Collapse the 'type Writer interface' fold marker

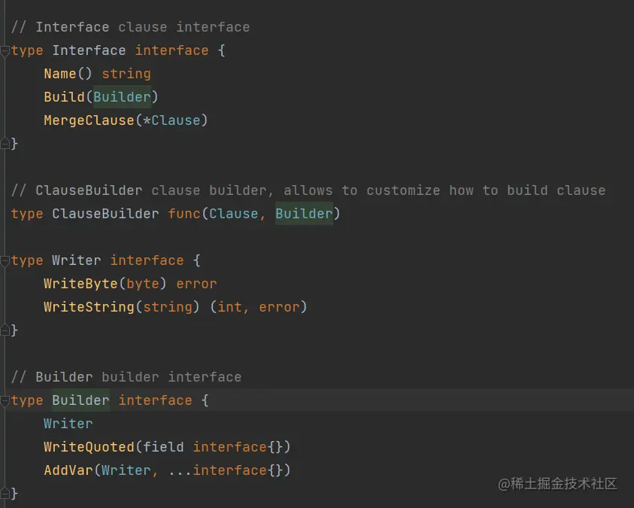(x=5, y=261)
